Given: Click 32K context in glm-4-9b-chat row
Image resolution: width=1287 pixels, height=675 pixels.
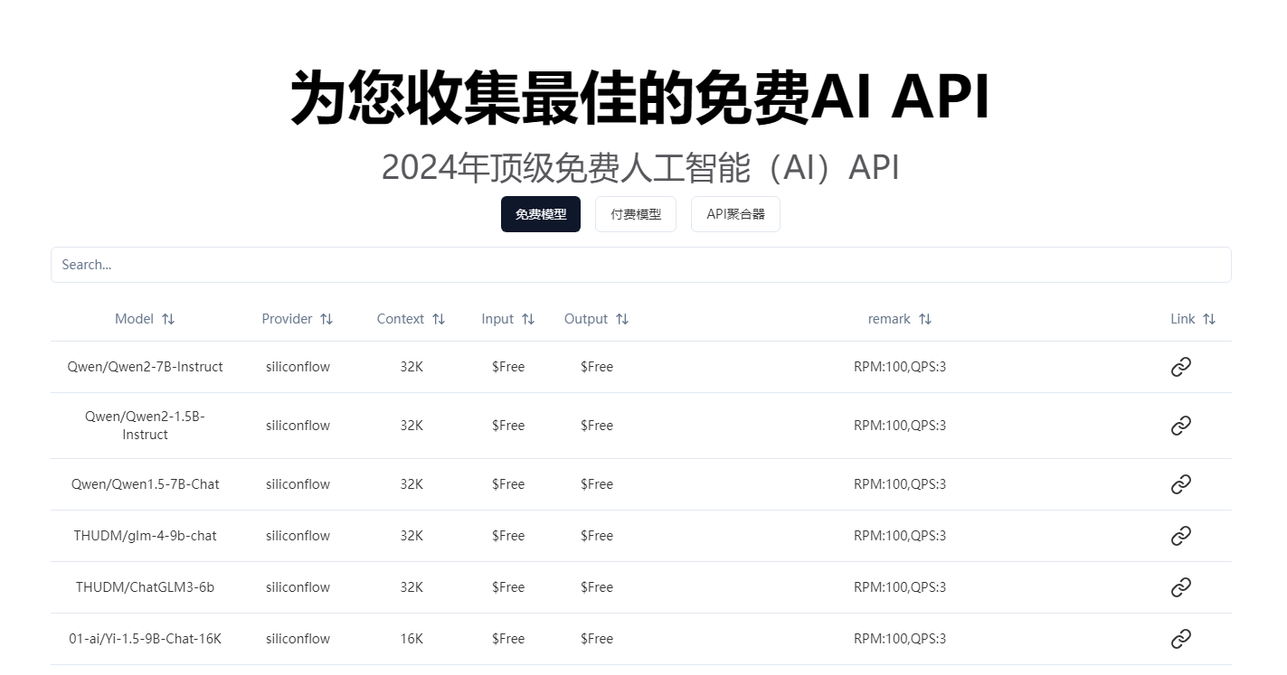Looking at the screenshot, I should tap(412, 536).
